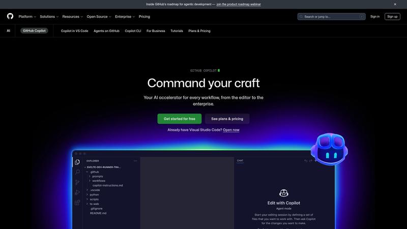Click the Copilot mascot head
407x229 pixels.
[329, 149]
